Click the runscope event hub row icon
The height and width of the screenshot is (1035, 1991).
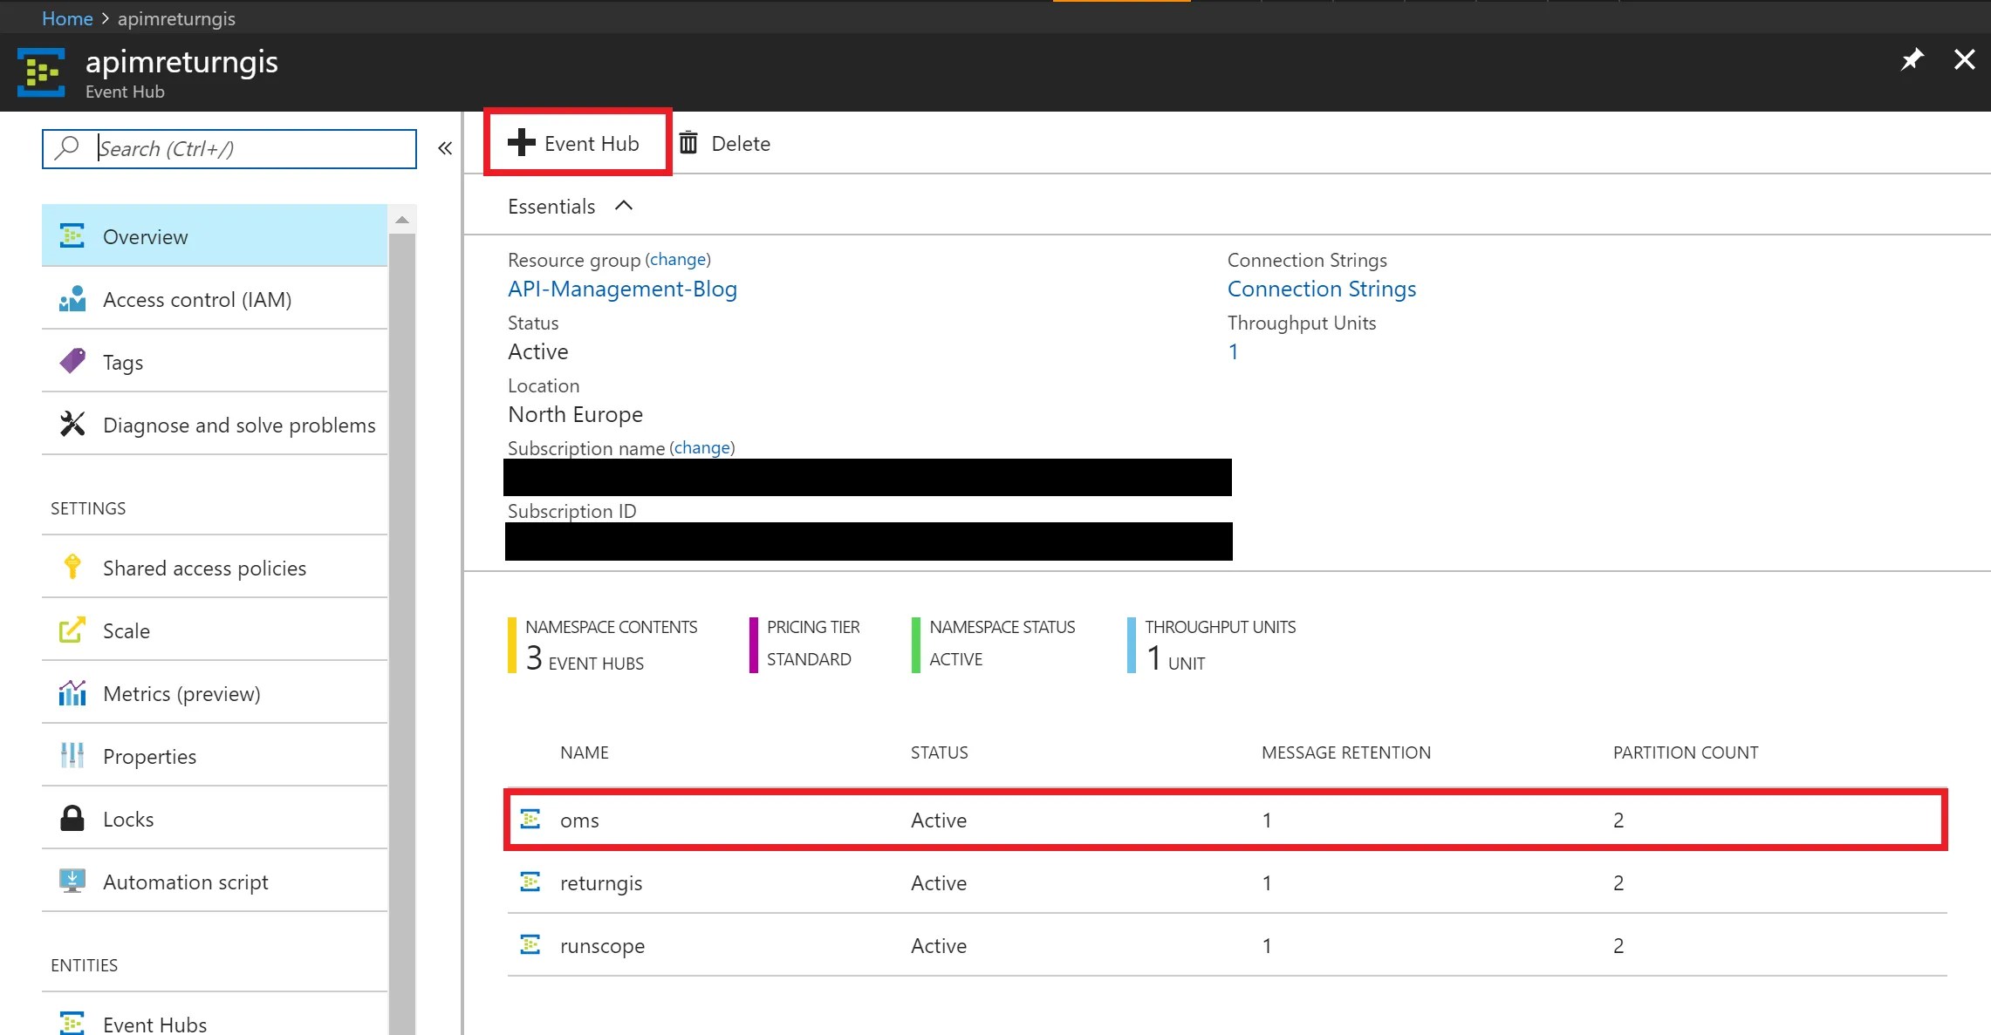[530, 944]
